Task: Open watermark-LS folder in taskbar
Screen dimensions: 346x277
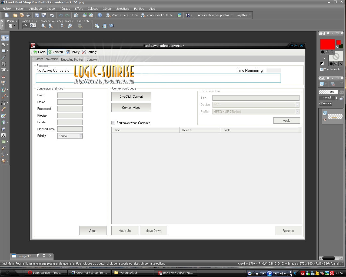Action: coord(132,273)
